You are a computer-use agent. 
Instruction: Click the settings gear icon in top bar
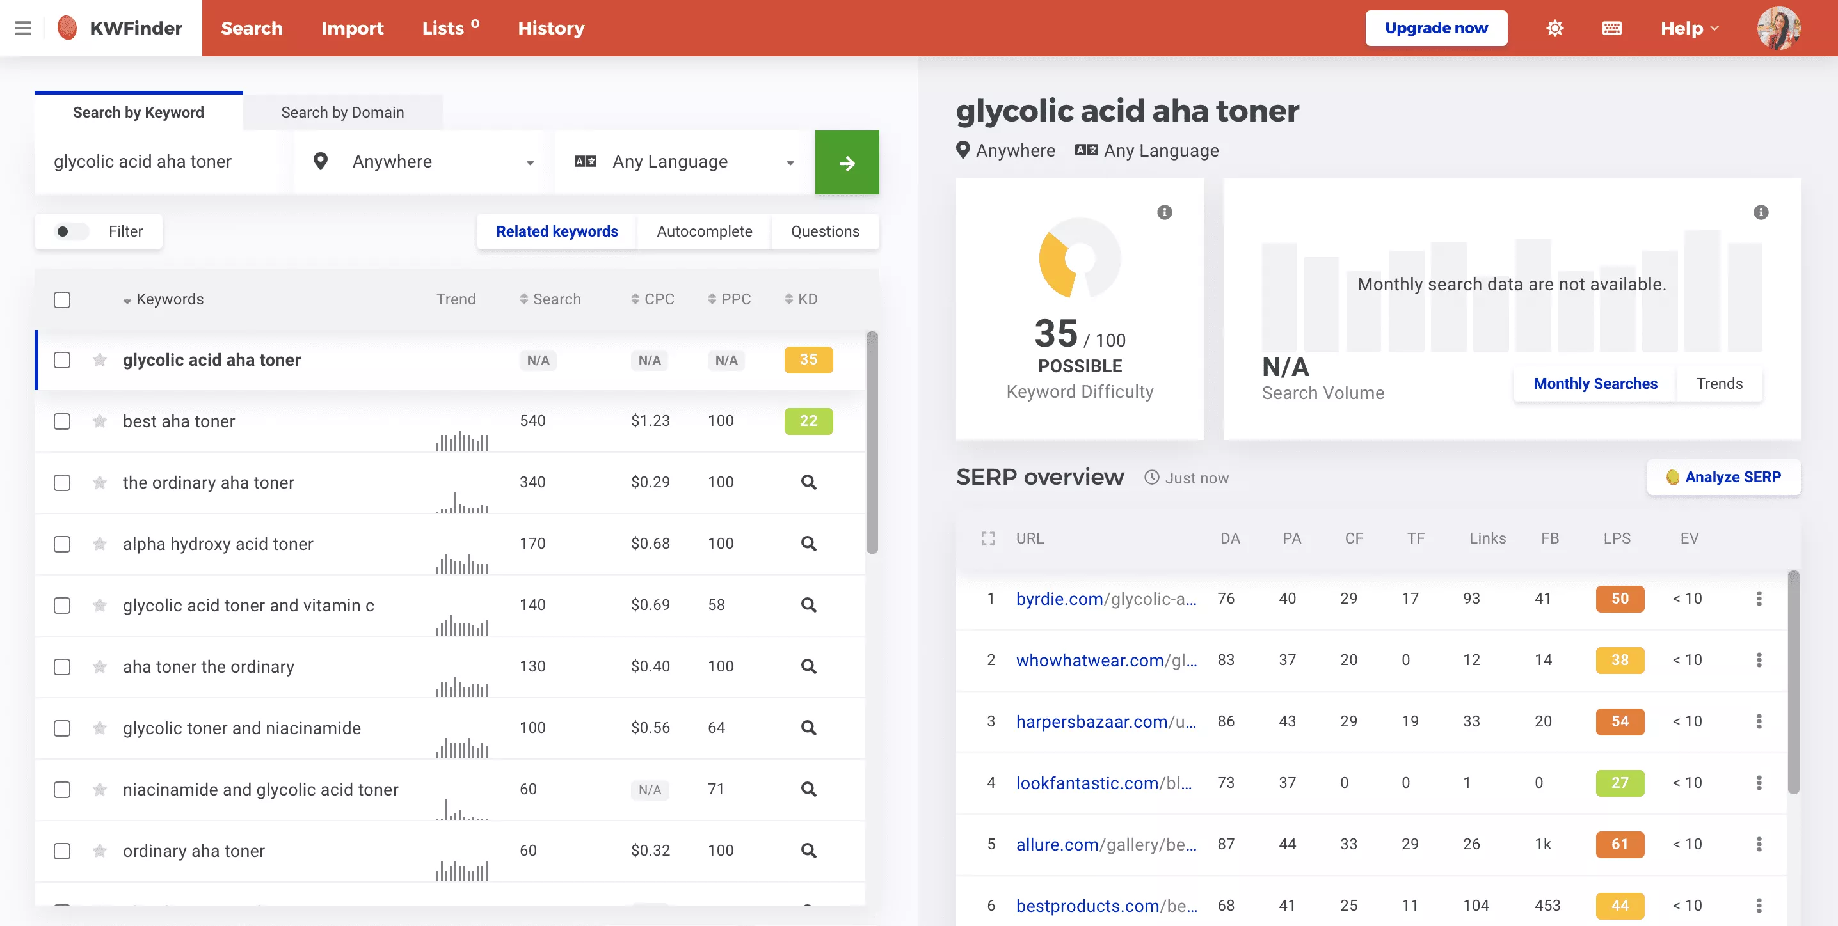point(1554,26)
